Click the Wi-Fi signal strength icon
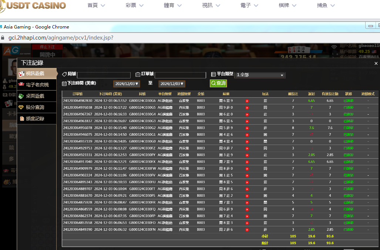The height and width of the screenshot is (250, 380). (334, 48)
